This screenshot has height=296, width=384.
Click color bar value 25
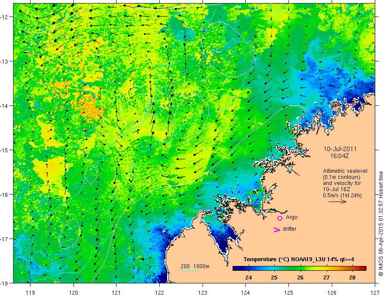[274, 277]
